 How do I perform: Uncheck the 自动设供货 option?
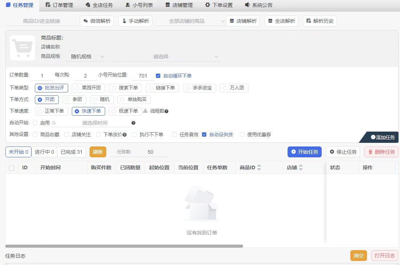tap(204, 134)
